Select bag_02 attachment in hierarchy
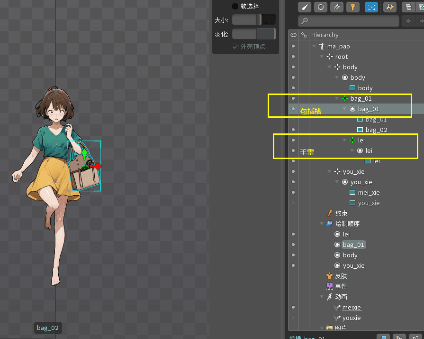Viewport: 424px width, 339px height. click(376, 130)
